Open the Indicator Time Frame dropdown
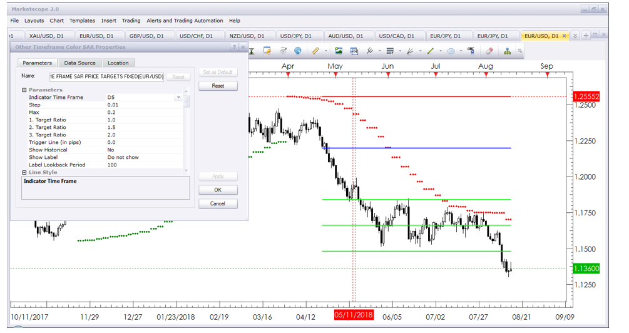The height and width of the screenshot is (333, 629). click(x=178, y=97)
